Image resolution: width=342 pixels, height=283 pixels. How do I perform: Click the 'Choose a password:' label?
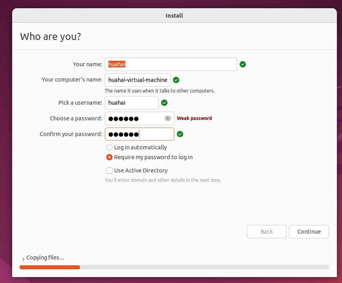click(x=76, y=118)
